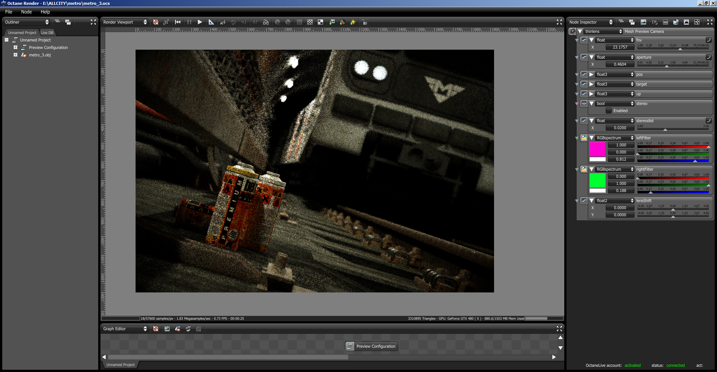Expand the Preview Configuration tree item
The image size is (717, 372).
(15, 47)
